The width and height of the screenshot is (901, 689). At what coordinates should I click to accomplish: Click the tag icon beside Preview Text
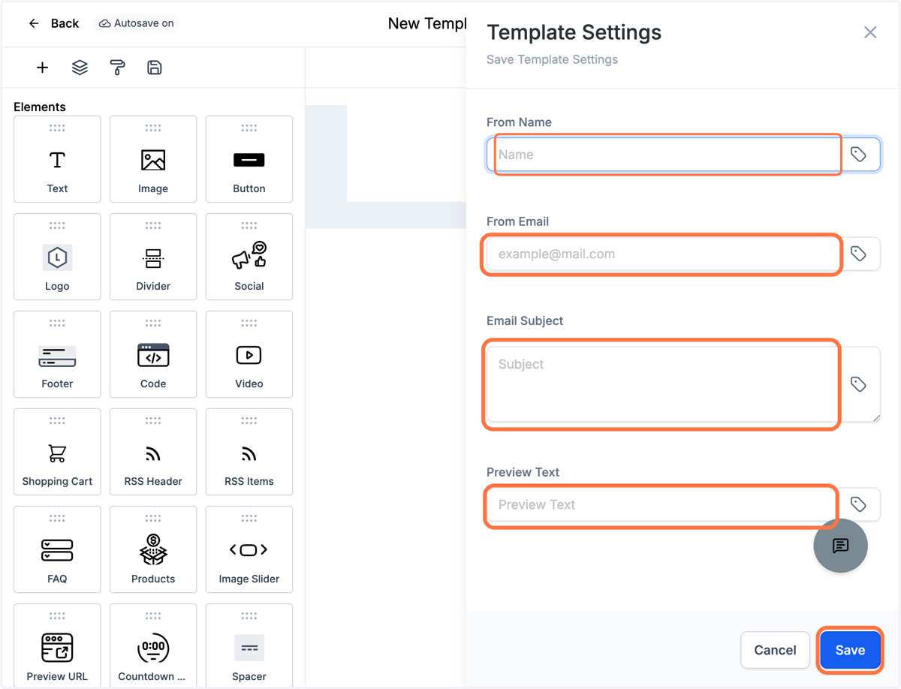tap(858, 504)
